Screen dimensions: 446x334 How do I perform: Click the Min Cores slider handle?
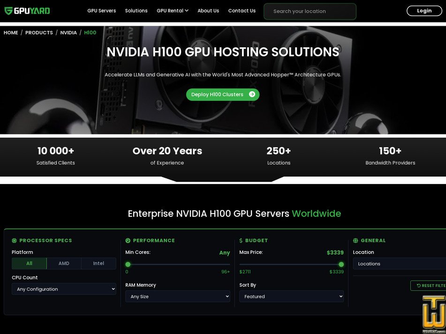coord(128,264)
